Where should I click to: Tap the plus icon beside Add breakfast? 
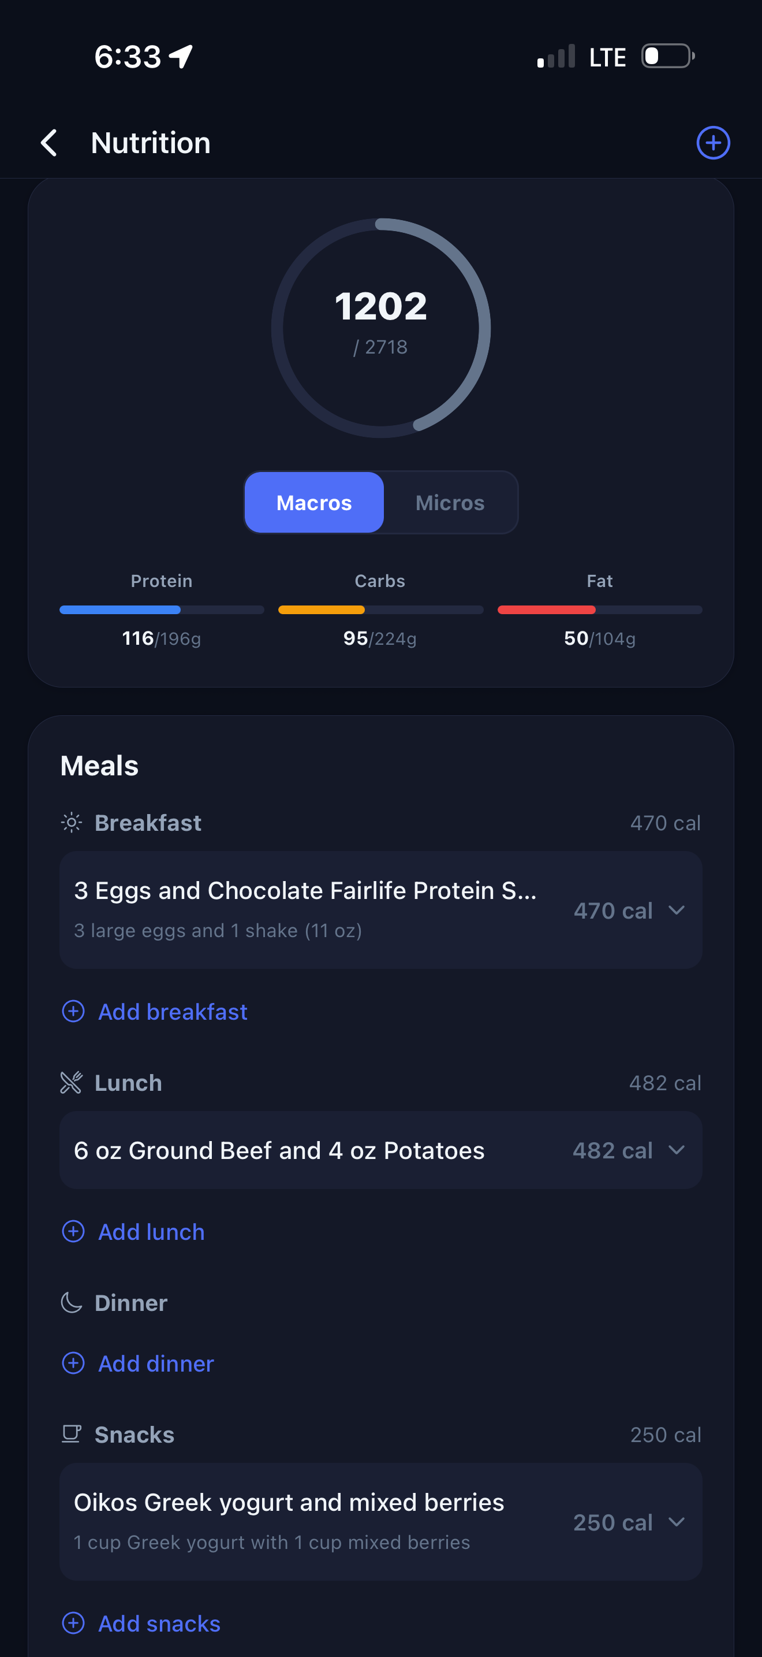click(x=74, y=1011)
